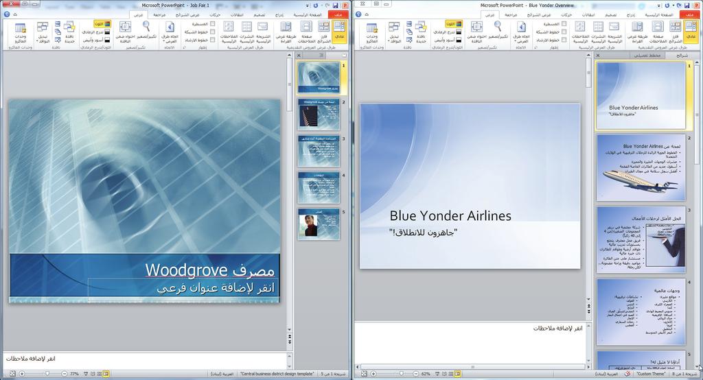The width and height of the screenshot is (703, 380).
Task: Open Notes Page view in Job Fair 1 window
Action: (307, 32)
